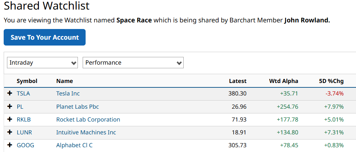Expand the TSLA row plus icon
The width and height of the screenshot is (356, 152).
(x=10, y=94)
